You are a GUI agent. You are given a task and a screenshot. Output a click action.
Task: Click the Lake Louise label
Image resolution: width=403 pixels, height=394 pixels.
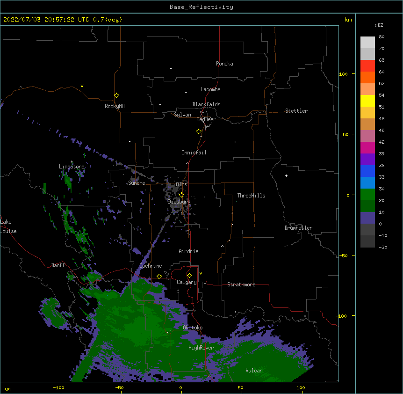(8, 226)
